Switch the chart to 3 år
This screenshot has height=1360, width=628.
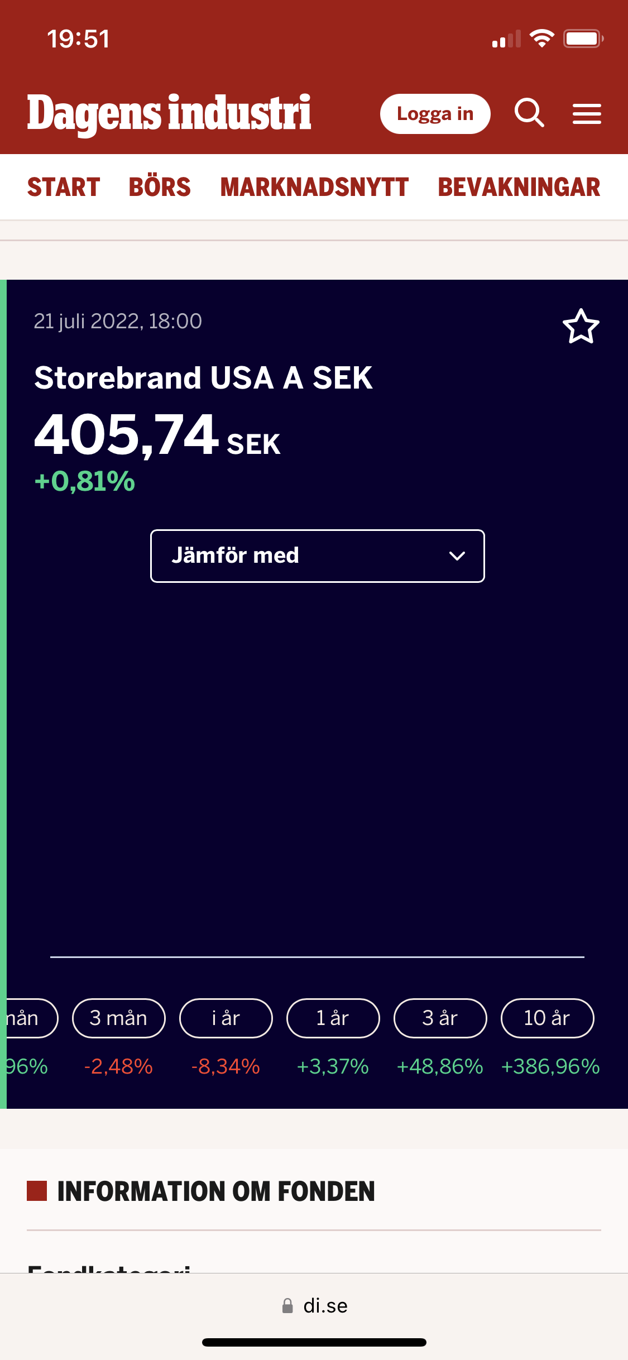click(440, 1018)
